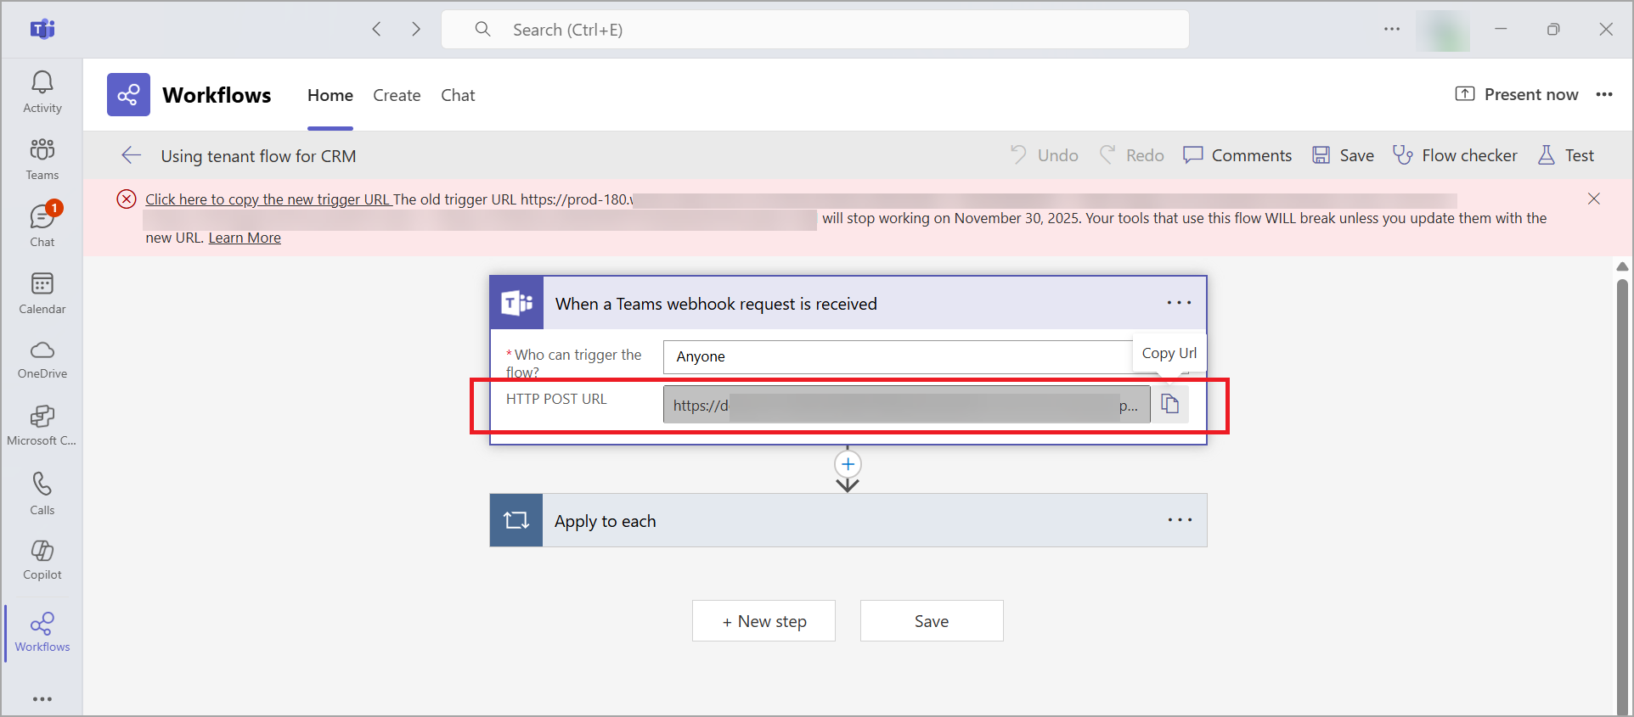Run the Flow checker
The image size is (1634, 717).
(1454, 155)
